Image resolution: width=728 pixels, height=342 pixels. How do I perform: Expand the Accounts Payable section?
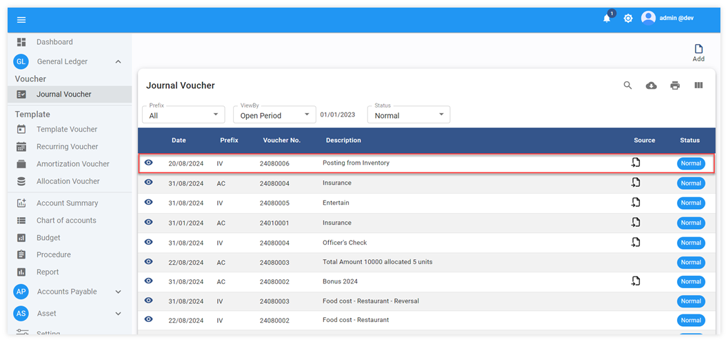tap(118, 292)
